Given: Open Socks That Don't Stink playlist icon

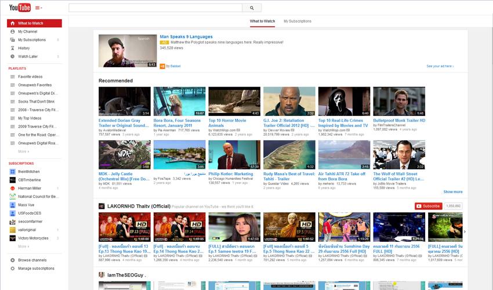Looking at the screenshot, I should coord(13,101).
